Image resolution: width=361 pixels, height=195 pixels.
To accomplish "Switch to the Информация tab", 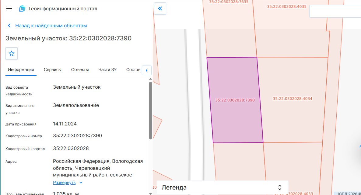I will tap(21, 70).
